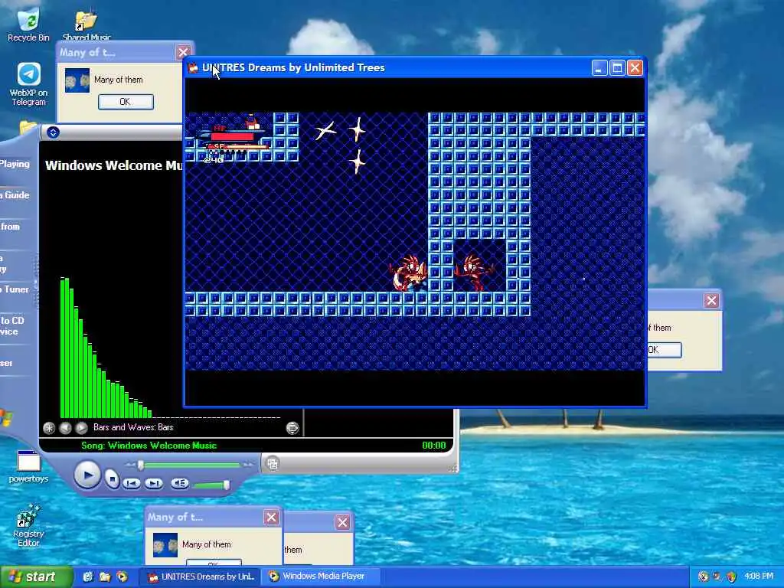
Task: Click the Media Player seek bar
Action: pos(189,465)
